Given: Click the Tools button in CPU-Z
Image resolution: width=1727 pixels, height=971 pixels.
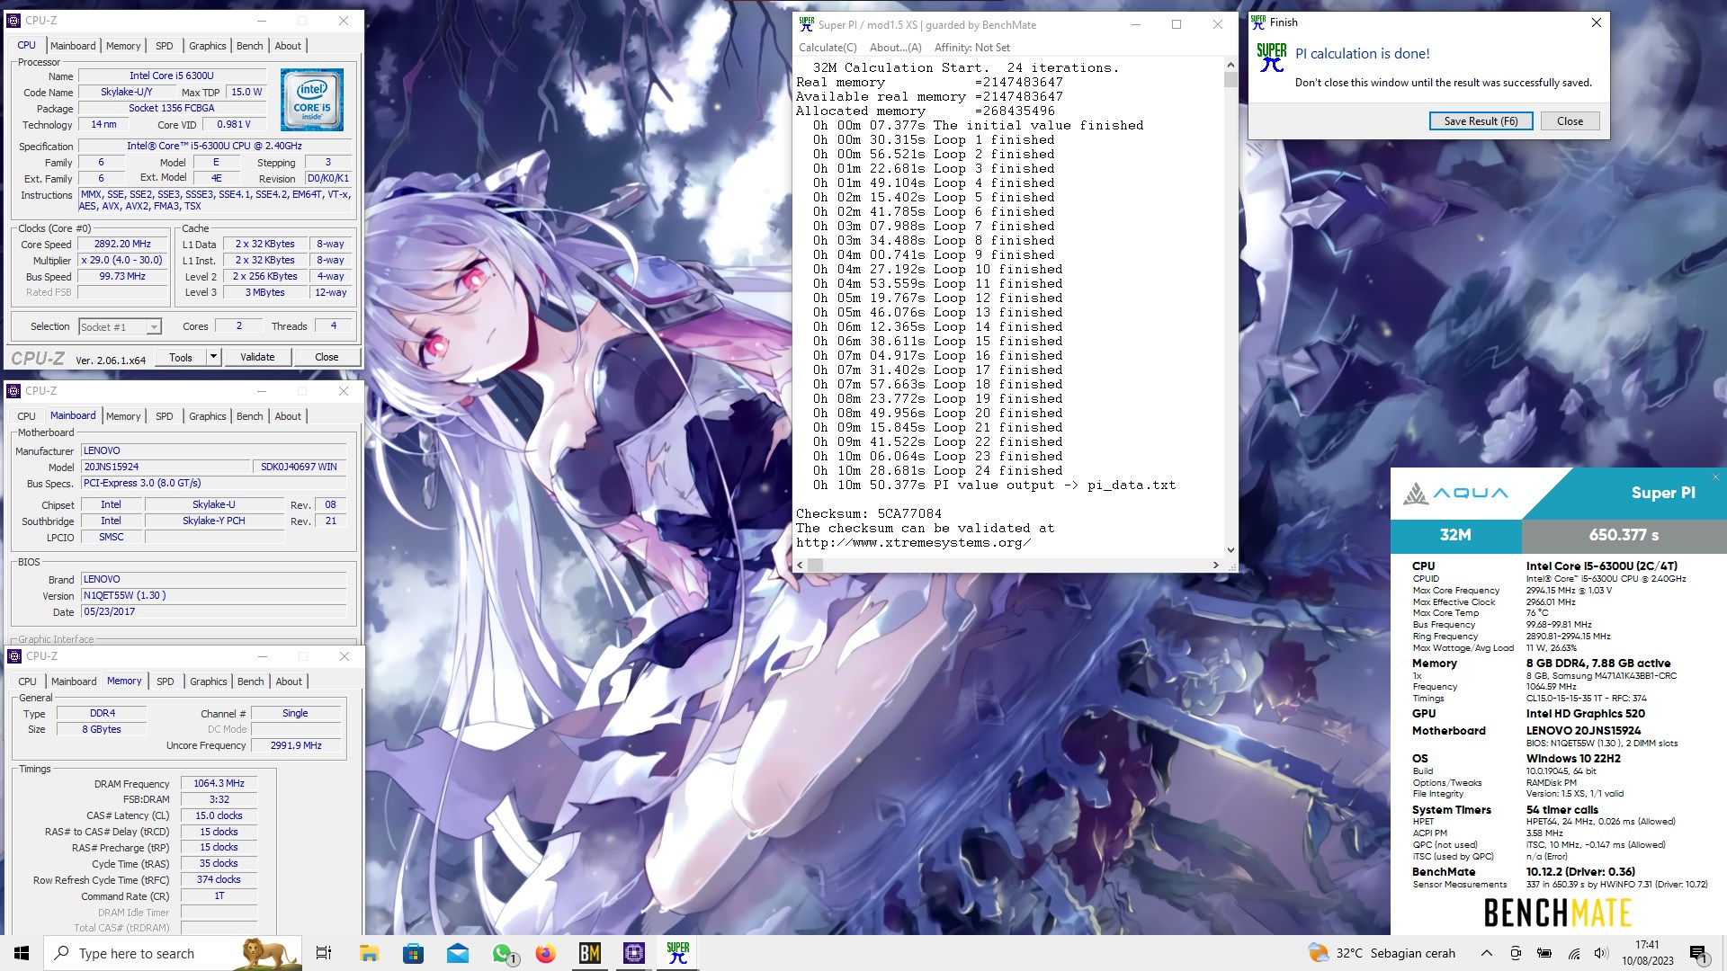Looking at the screenshot, I should point(181,357).
